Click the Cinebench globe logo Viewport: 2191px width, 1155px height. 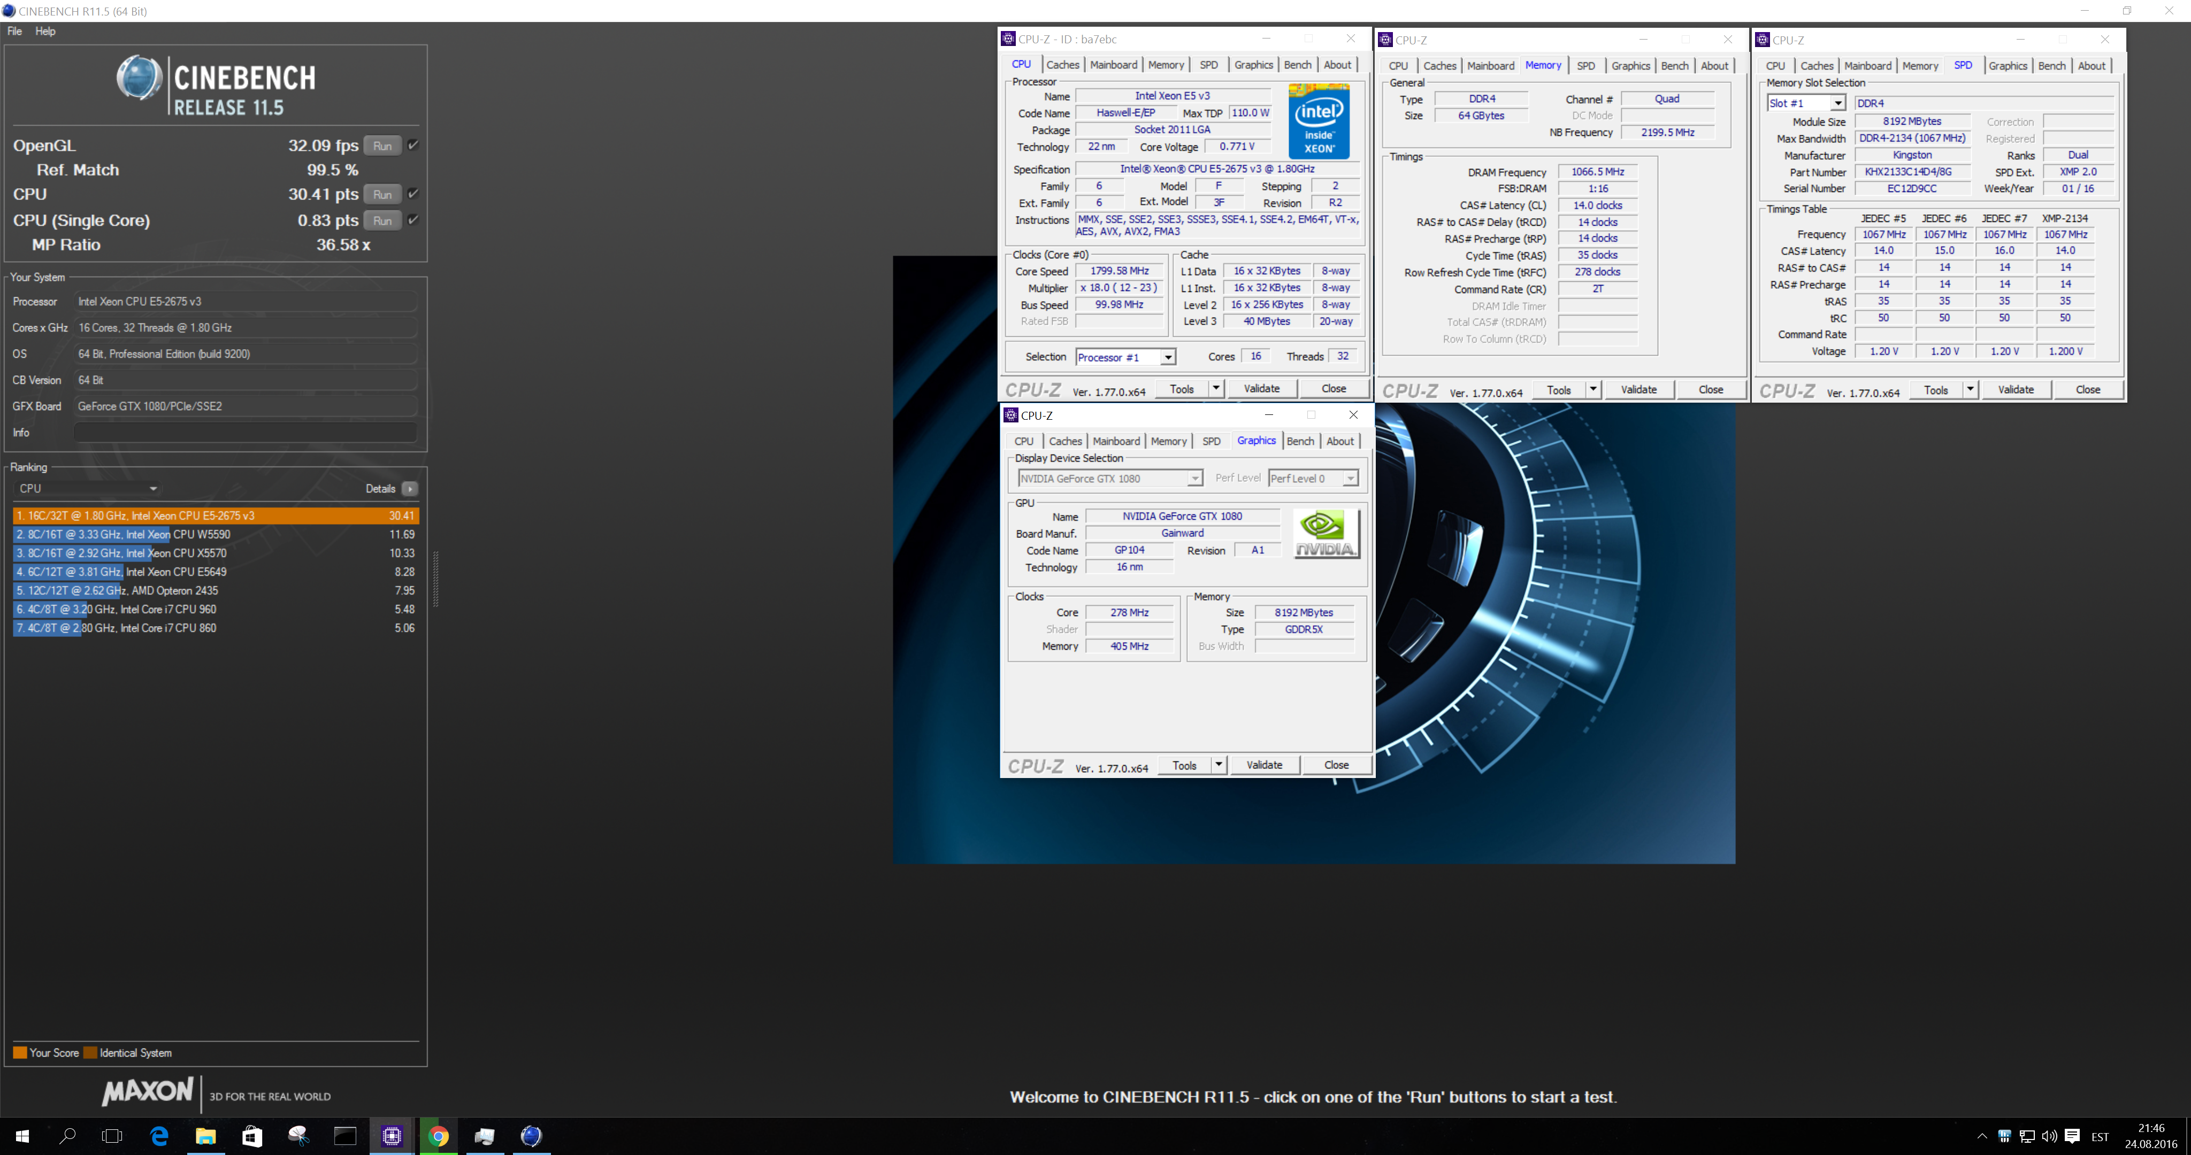point(139,78)
